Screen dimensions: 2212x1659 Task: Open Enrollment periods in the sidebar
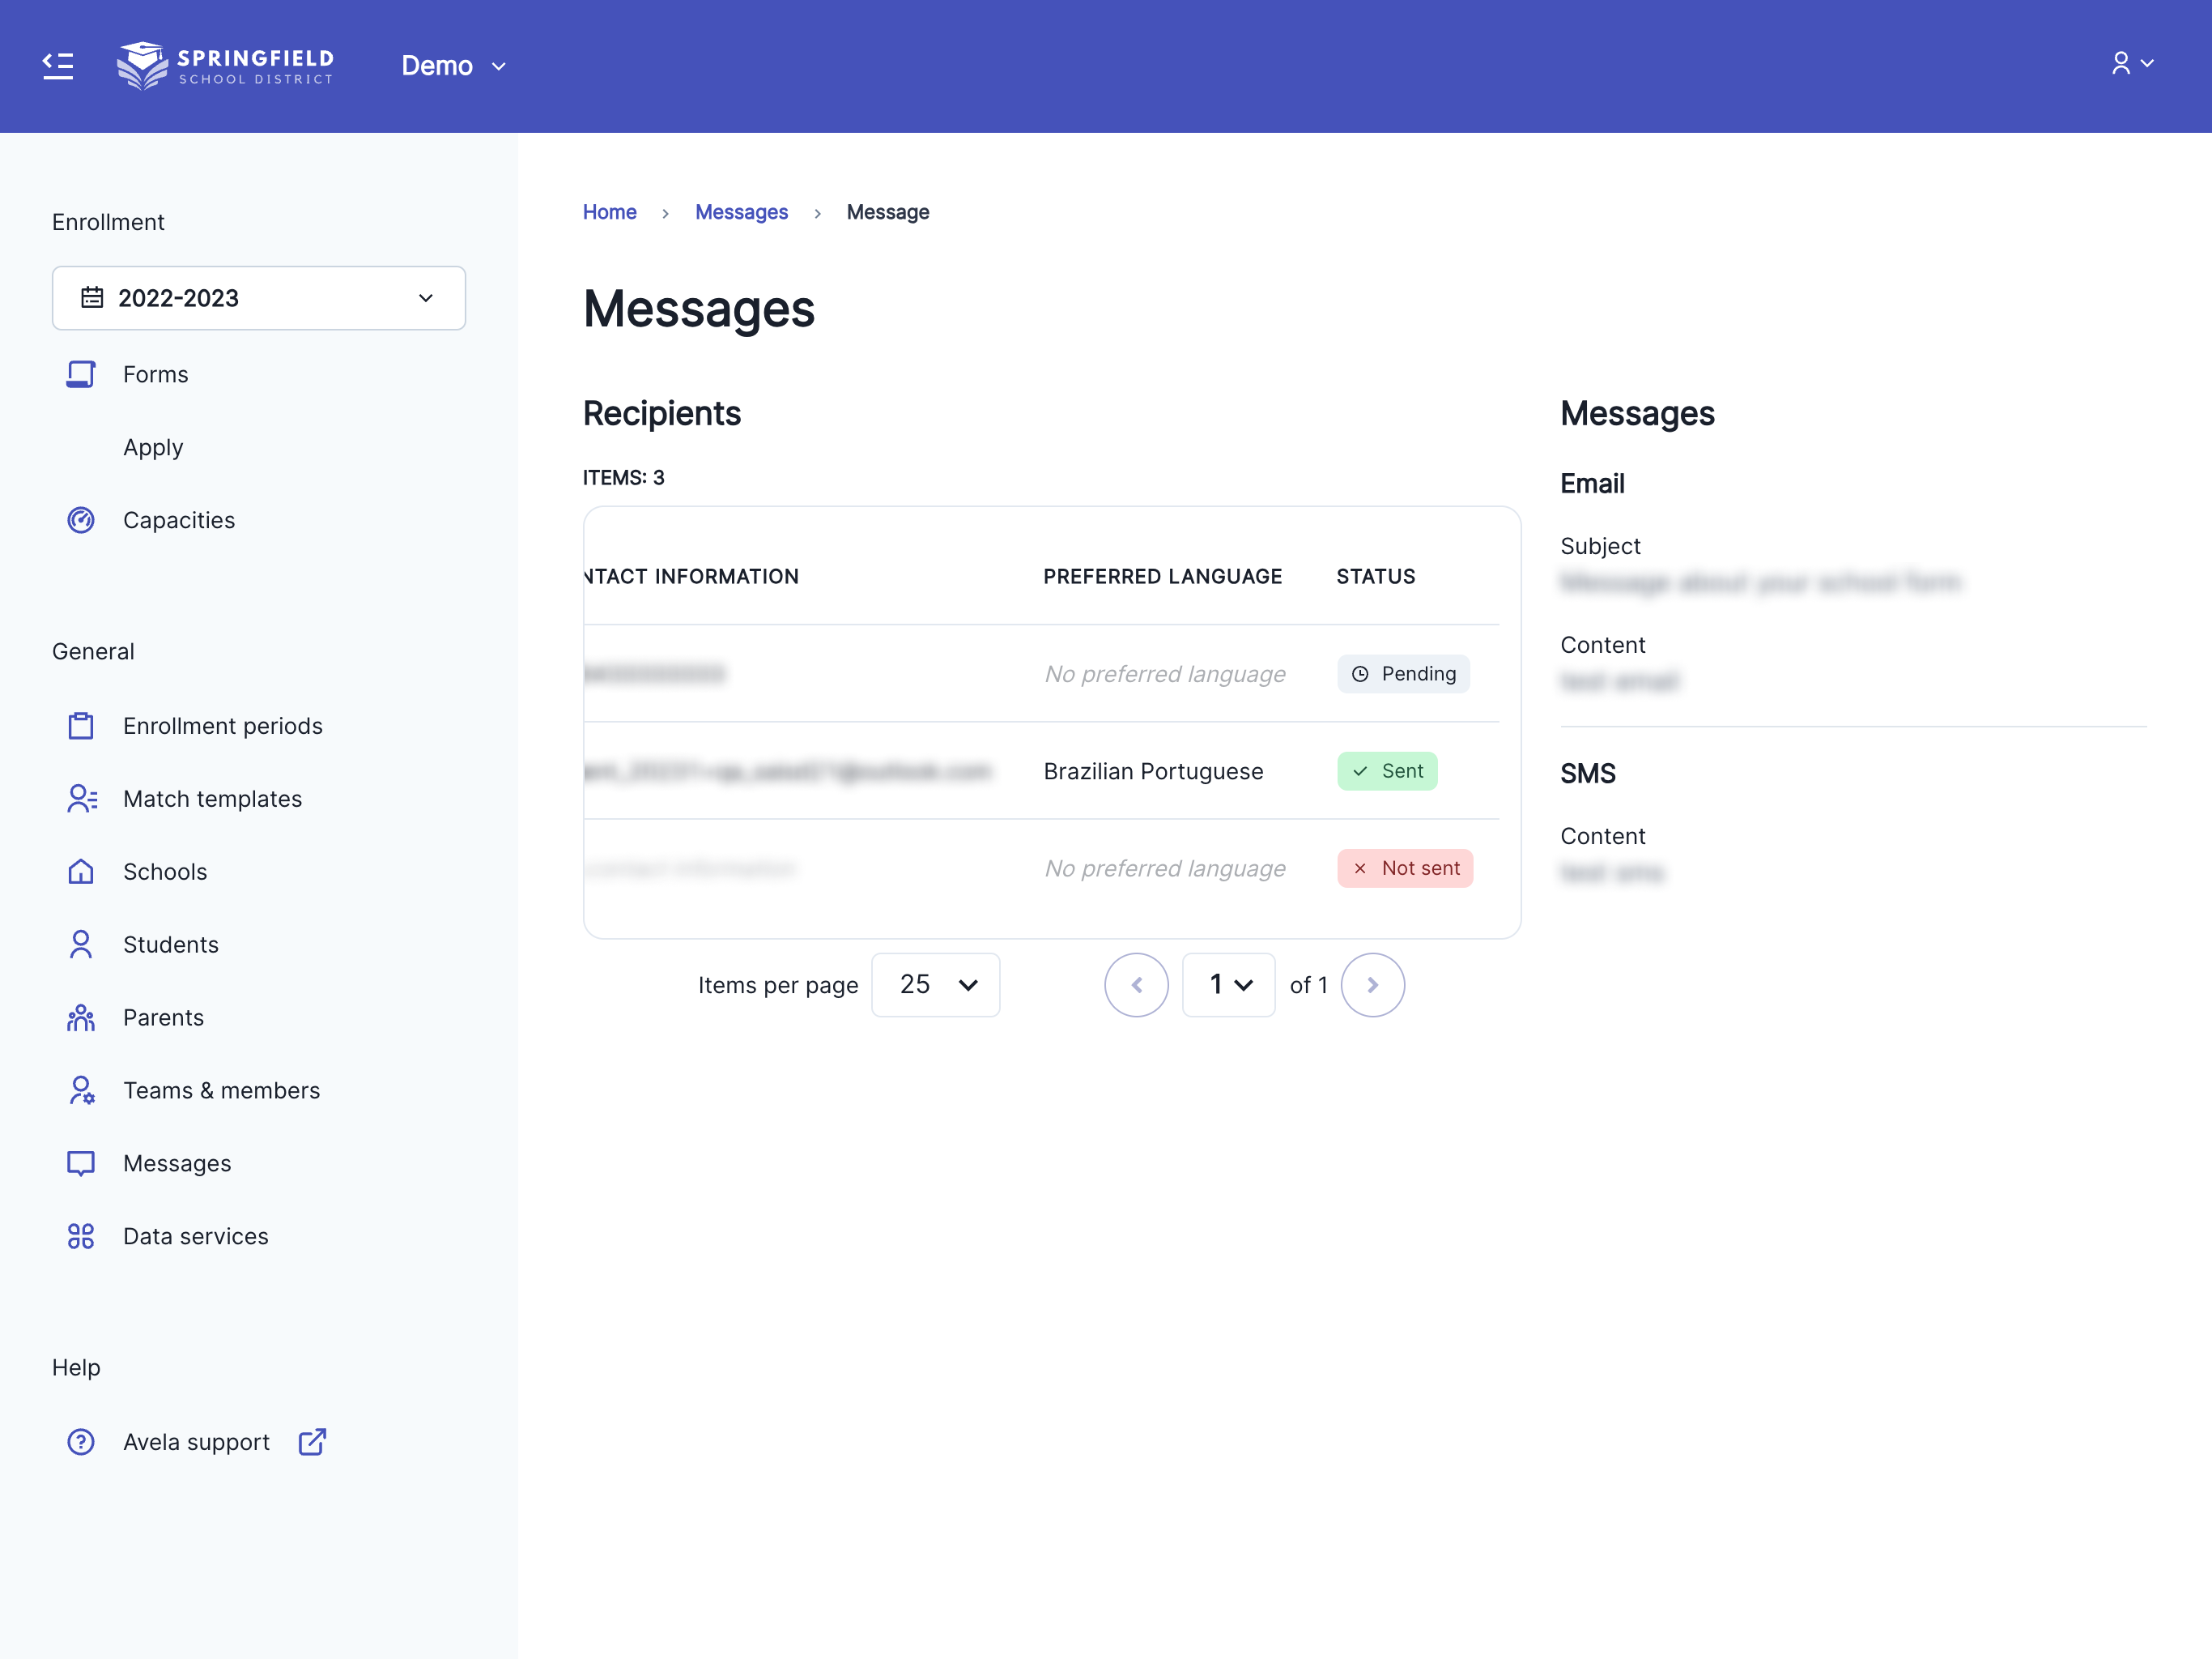coord(222,726)
